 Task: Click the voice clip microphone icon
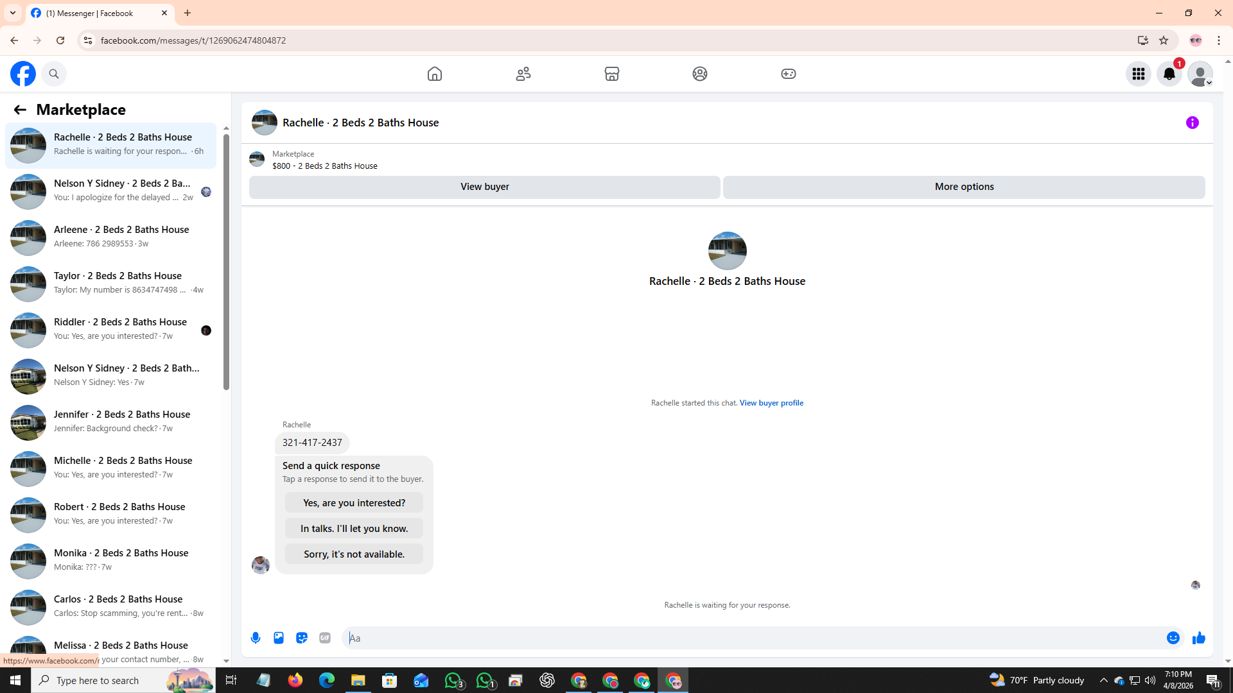tap(256, 638)
